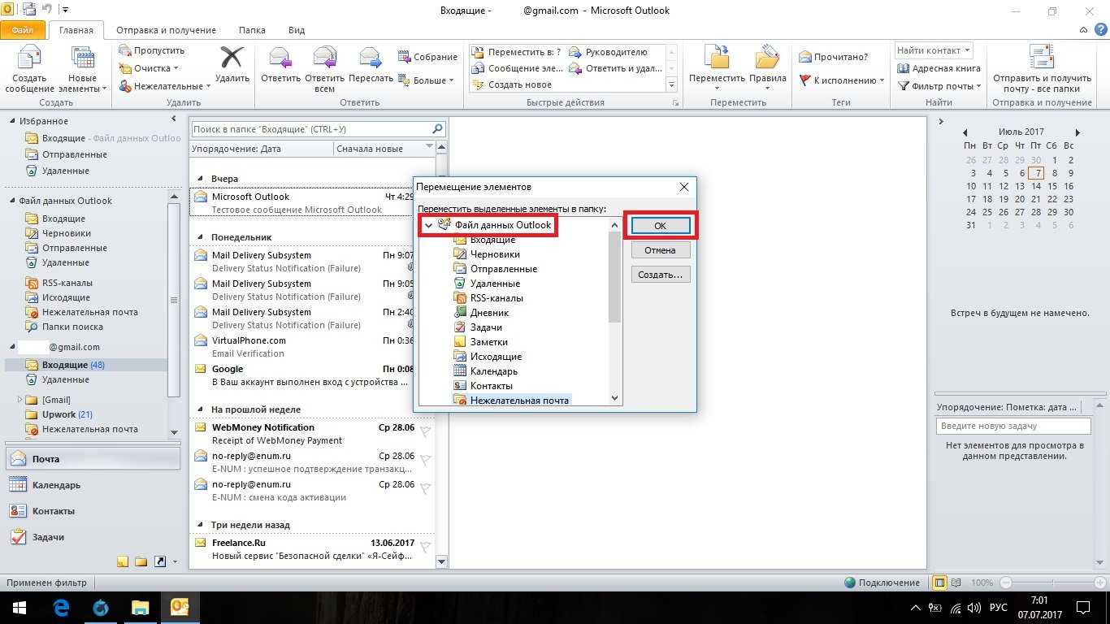Switch to the Папка tab
The image size is (1110, 624).
point(252,30)
